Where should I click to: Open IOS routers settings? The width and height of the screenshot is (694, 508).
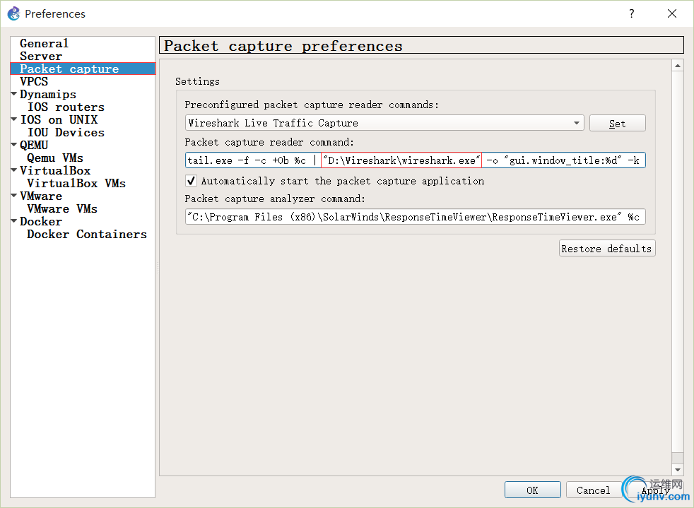[66, 107]
